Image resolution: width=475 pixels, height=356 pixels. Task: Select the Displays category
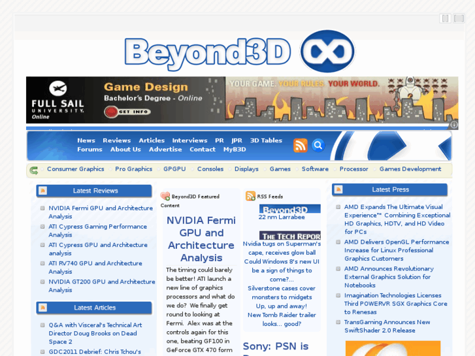click(x=246, y=169)
